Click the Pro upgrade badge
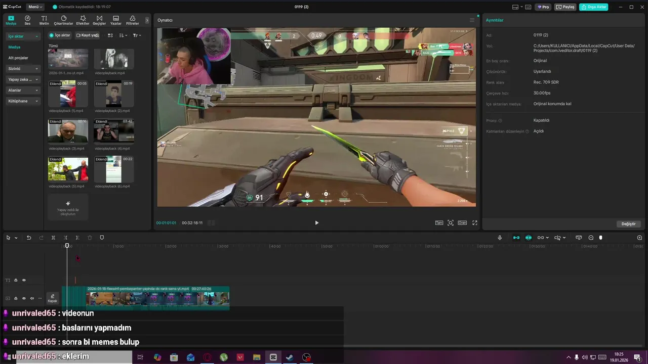This screenshot has height=364, width=648. coord(543,7)
